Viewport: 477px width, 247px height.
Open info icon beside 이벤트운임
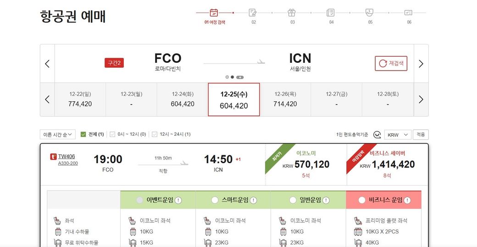click(x=178, y=200)
